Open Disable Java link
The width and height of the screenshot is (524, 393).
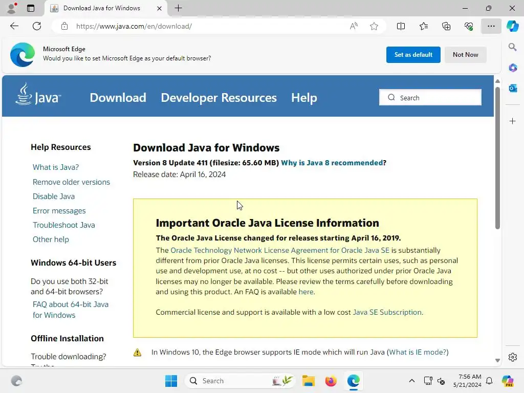point(53,196)
